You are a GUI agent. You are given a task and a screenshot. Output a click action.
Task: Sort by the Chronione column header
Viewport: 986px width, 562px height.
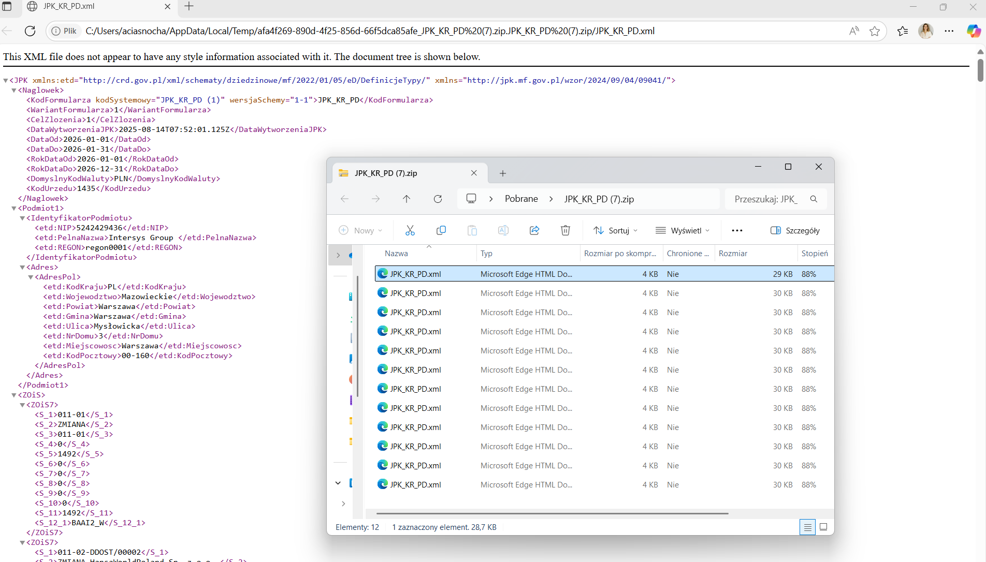tap(689, 254)
